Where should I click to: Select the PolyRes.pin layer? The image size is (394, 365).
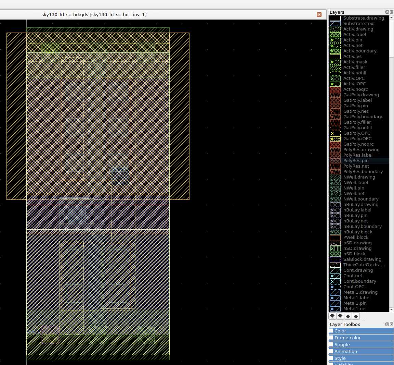click(x=356, y=161)
